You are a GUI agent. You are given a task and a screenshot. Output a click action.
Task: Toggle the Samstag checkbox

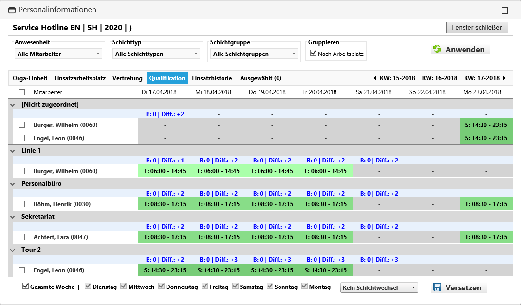[x=235, y=286]
